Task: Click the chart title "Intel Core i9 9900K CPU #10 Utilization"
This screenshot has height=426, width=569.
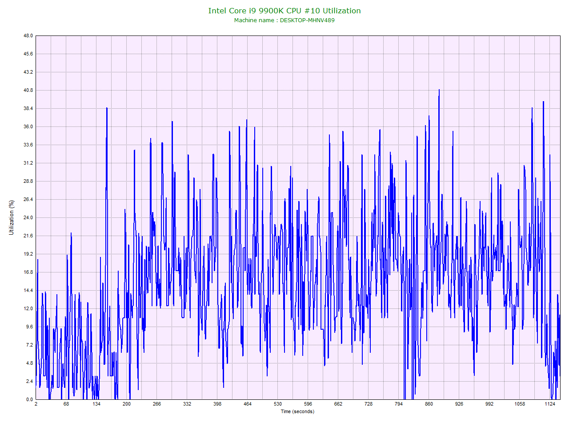Action: coord(284,11)
